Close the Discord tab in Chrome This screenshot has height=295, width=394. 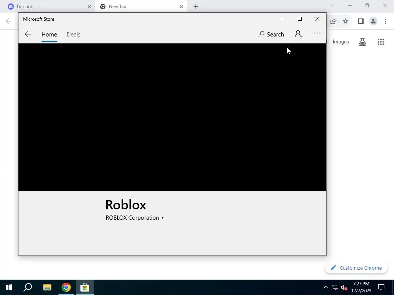89,7
